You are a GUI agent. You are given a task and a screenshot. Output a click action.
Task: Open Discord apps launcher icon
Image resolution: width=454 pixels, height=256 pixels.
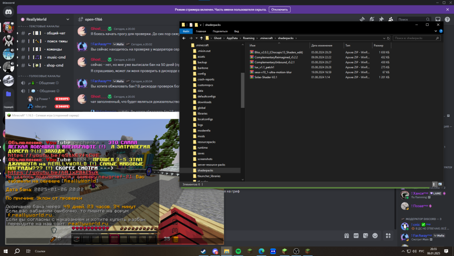[388, 236]
